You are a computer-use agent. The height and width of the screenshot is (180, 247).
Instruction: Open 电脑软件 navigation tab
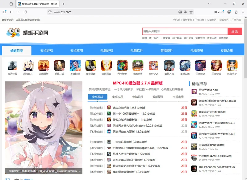coord(136,51)
